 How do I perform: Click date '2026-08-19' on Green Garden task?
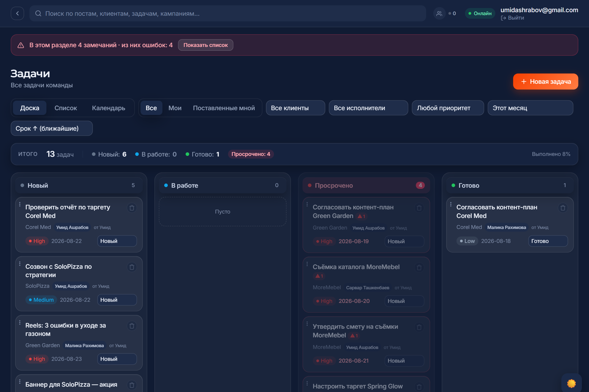tap(354, 241)
